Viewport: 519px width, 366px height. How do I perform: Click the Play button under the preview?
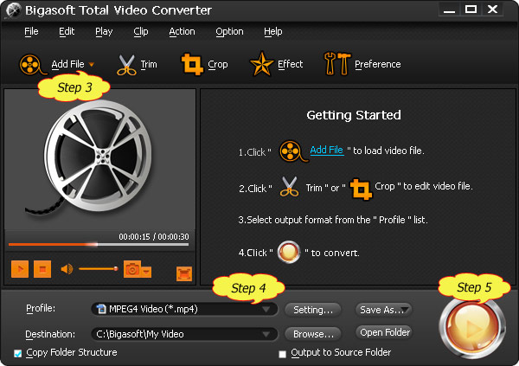pyautogui.click(x=20, y=269)
